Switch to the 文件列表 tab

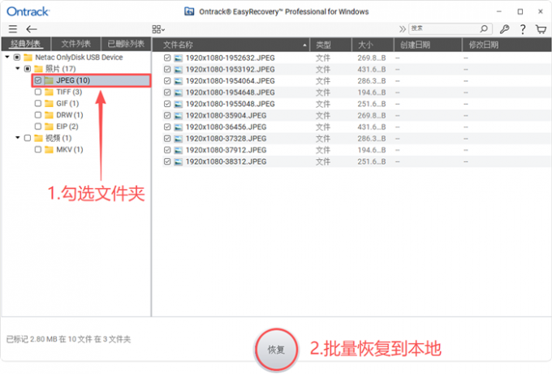point(76,44)
